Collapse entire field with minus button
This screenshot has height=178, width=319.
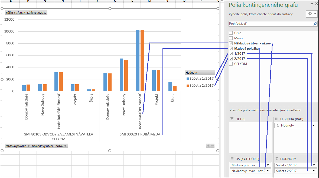(212, 146)
